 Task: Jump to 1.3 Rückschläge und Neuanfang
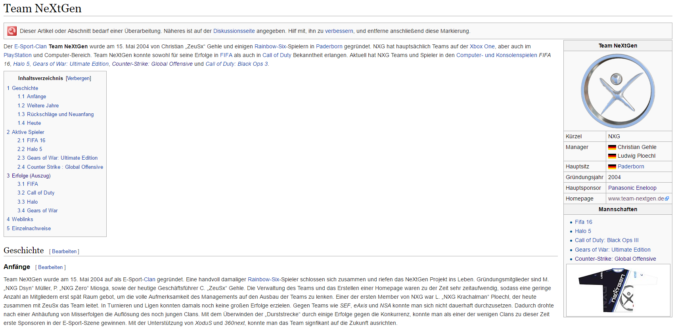pyautogui.click(x=56, y=114)
